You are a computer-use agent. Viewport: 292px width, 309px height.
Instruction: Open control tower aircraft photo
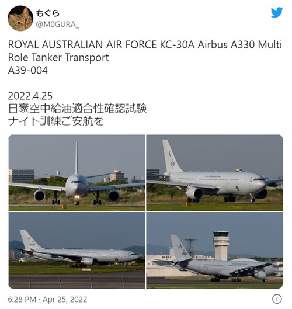point(214,251)
